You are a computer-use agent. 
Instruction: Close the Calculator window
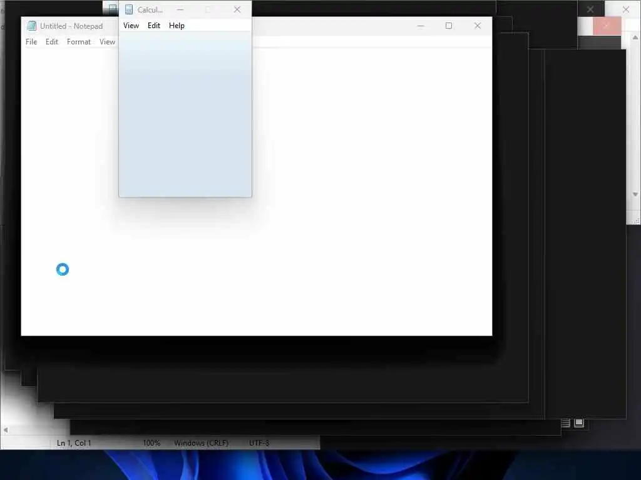(x=237, y=9)
